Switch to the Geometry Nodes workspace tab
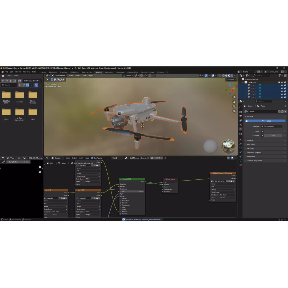 pos(147,72)
